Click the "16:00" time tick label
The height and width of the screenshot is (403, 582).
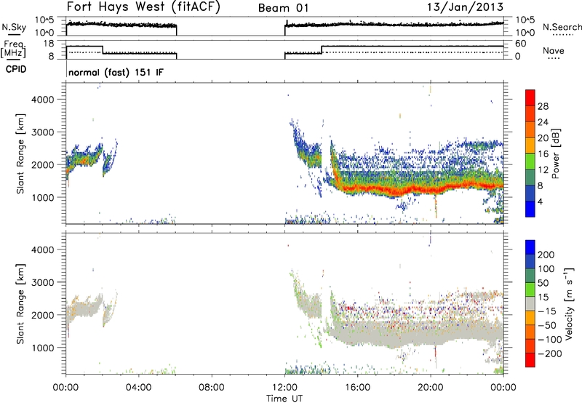[357, 388]
